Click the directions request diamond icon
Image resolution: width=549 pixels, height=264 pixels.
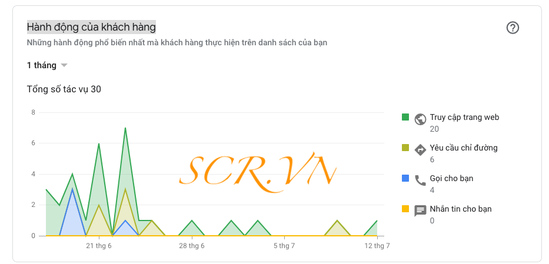(420, 149)
